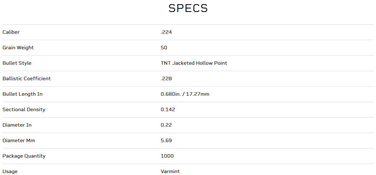Select the .224 caliber value
Screen dimensions: 376x175
pos(166,32)
